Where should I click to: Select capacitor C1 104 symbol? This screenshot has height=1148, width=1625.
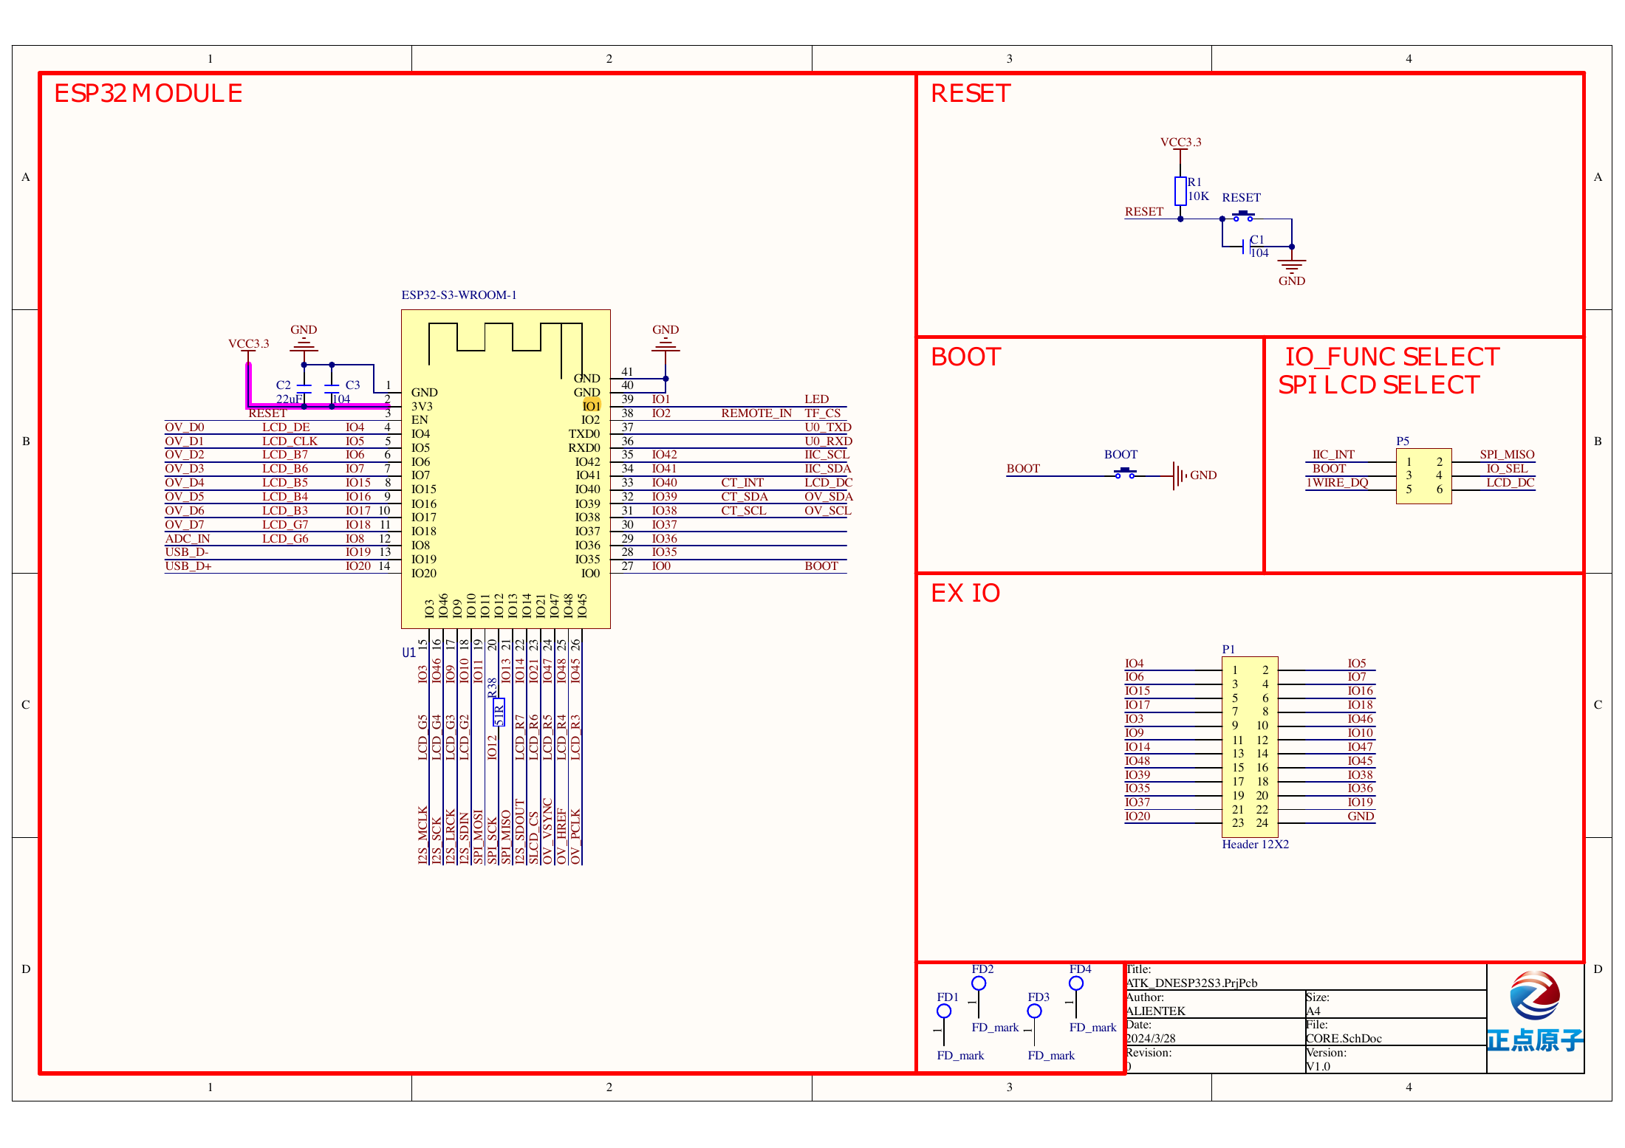pyautogui.click(x=1247, y=246)
